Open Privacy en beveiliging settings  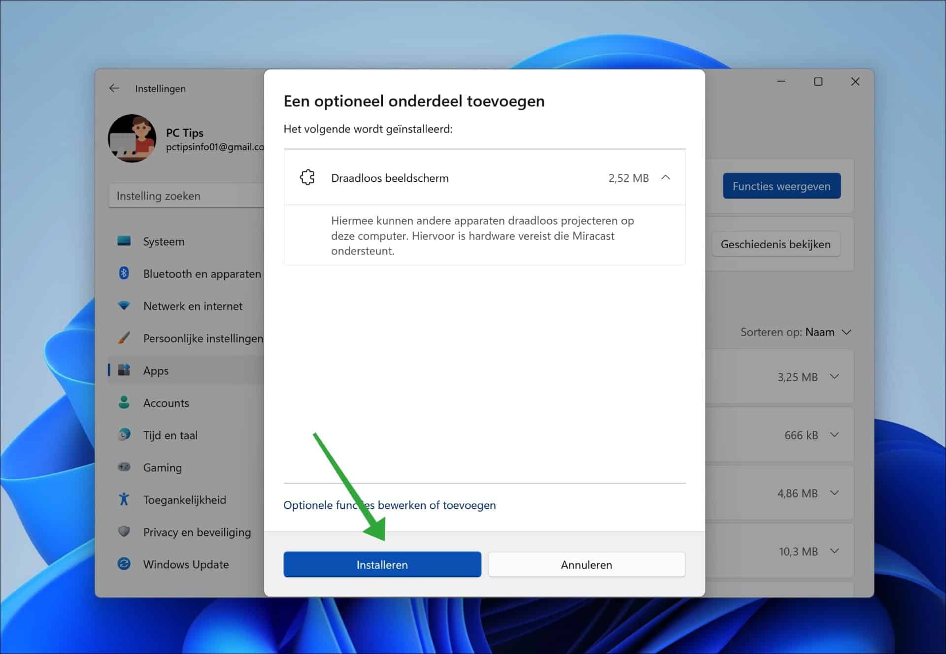(124, 532)
